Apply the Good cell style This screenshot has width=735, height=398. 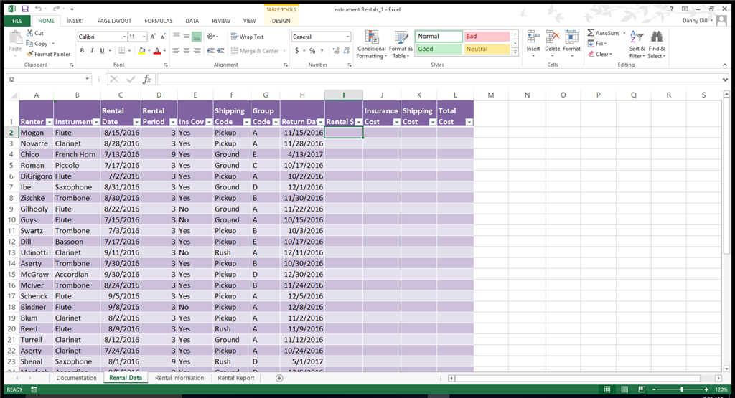pos(439,49)
